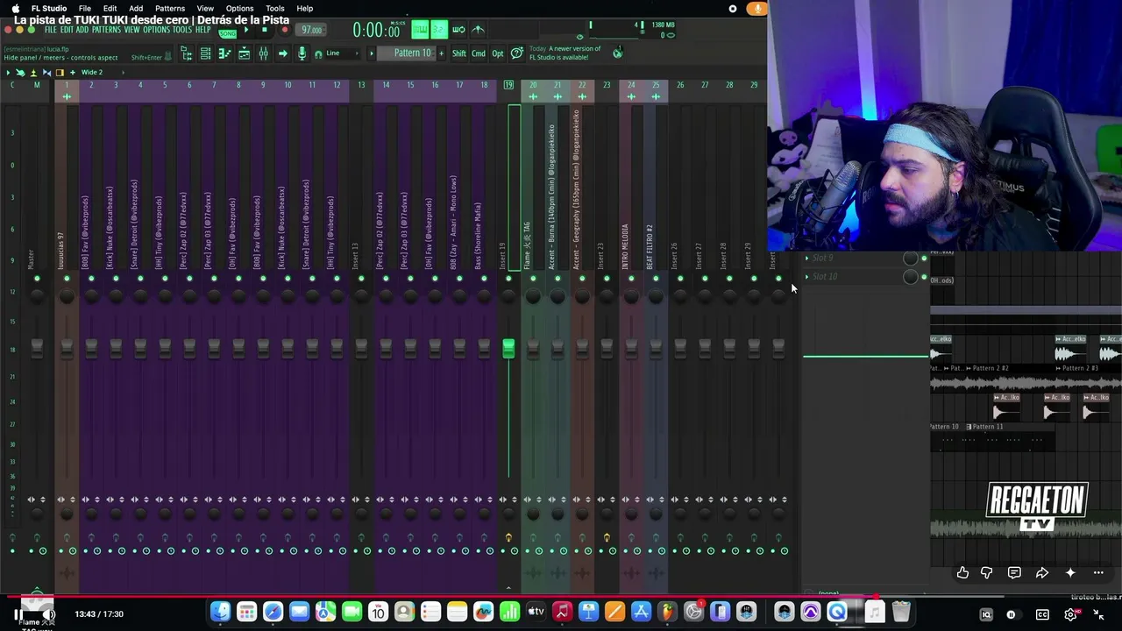1122x631 pixels.
Task: Click the help question mark icon
Action: [x=517, y=53]
